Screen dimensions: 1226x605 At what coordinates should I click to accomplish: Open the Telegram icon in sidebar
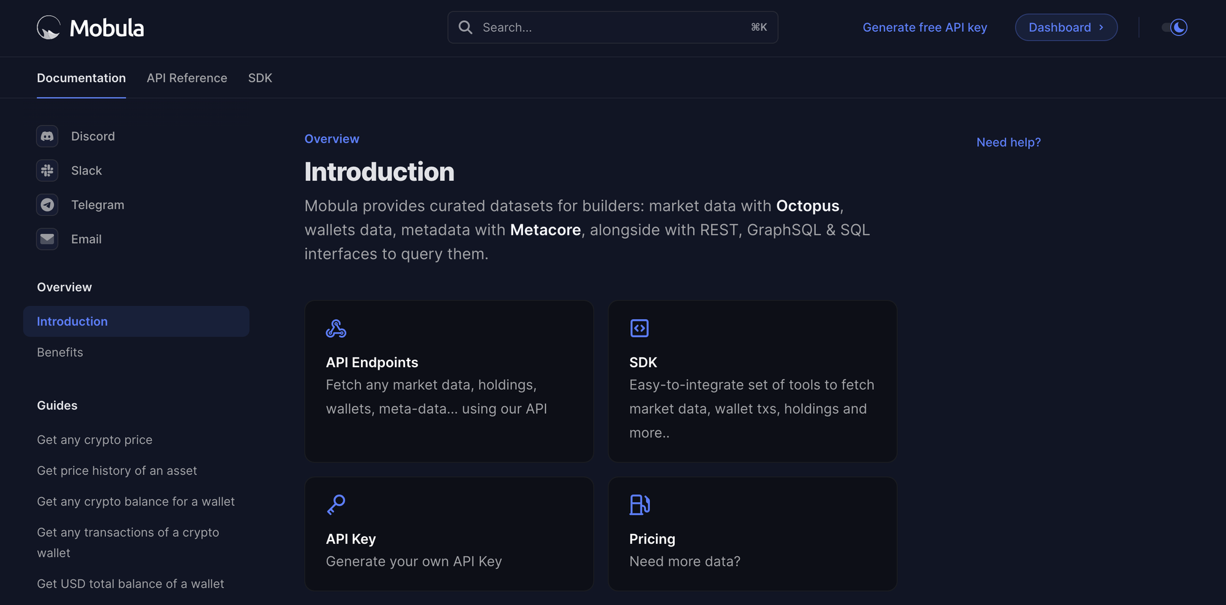47,205
